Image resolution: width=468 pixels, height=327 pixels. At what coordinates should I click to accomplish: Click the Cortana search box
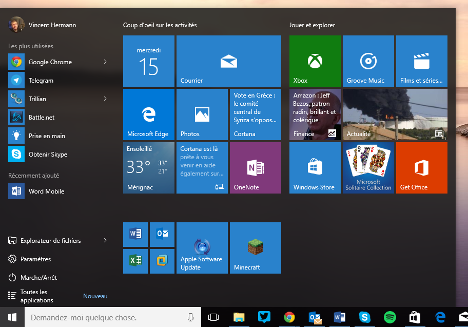coord(113,317)
